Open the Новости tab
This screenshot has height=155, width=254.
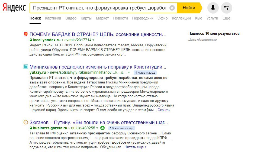[120, 18]
